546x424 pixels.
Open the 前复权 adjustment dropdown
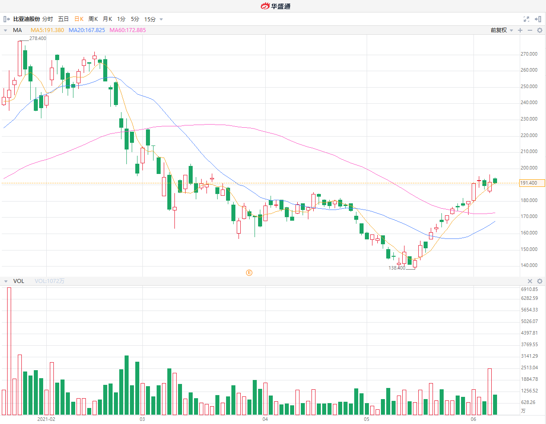pyautogui.click(x=502, y=30)
